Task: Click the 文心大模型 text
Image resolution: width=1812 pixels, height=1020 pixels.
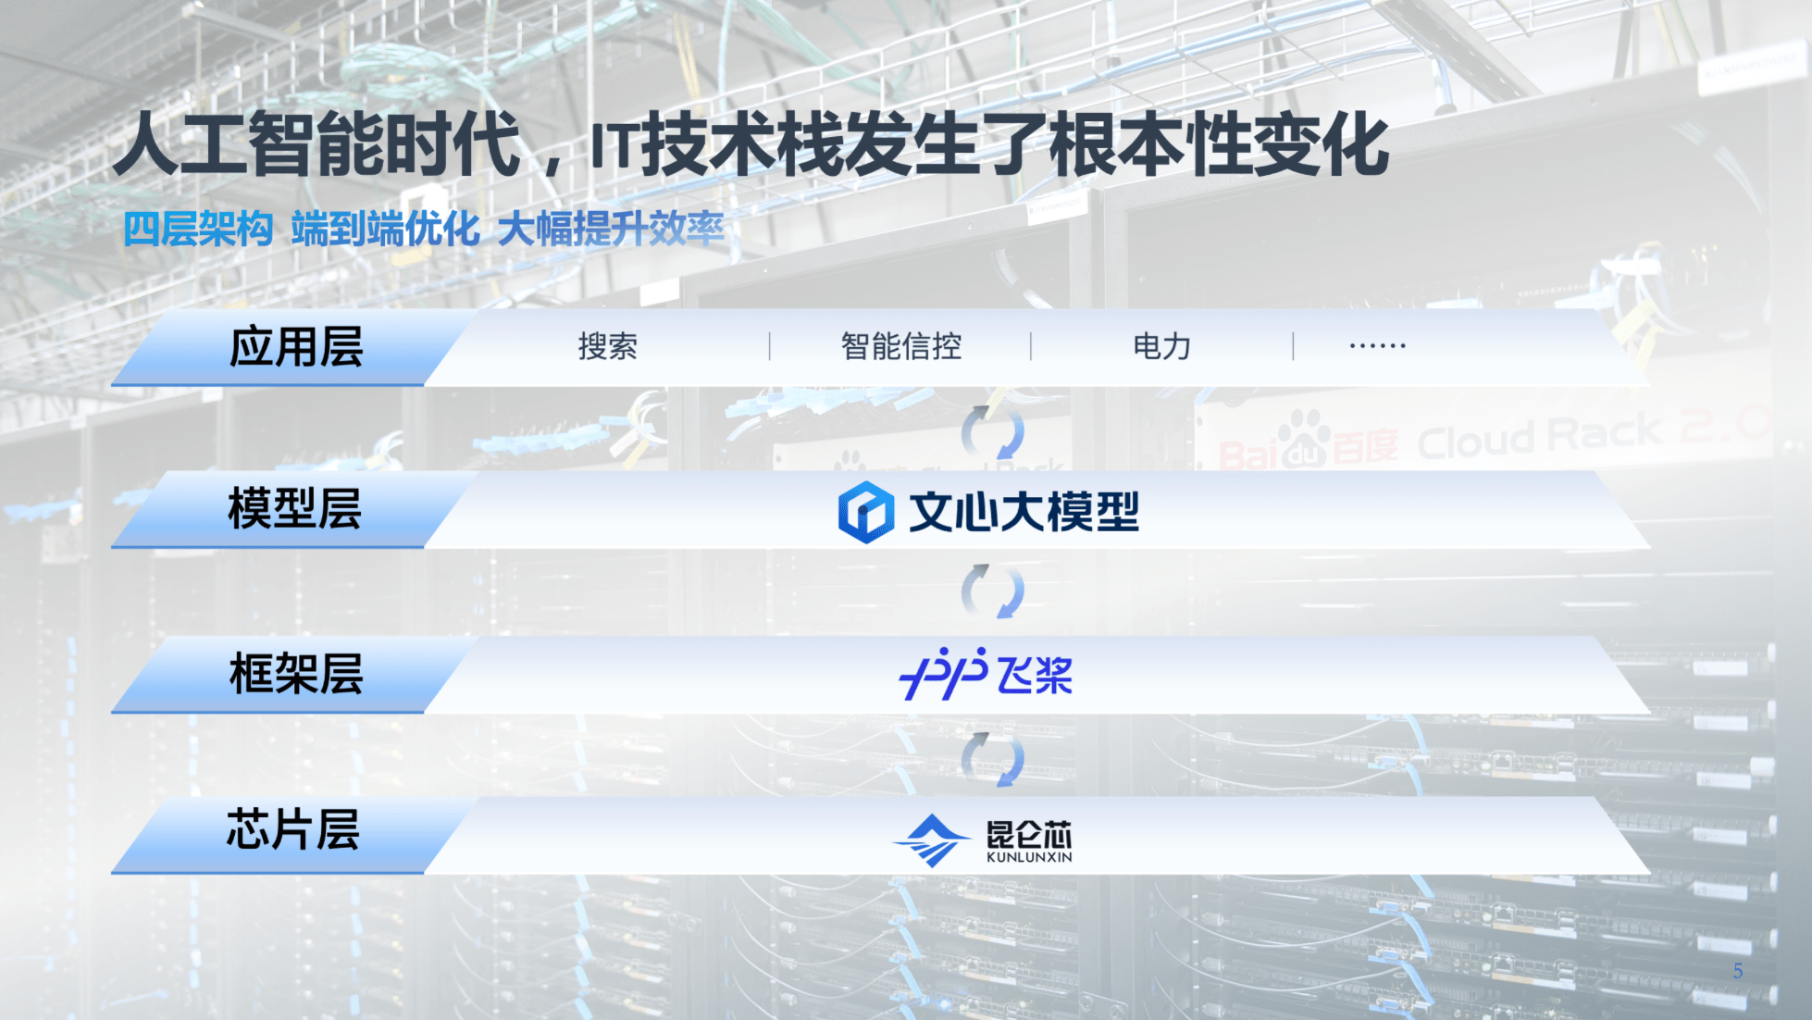Action: (x=1024, y=512)
